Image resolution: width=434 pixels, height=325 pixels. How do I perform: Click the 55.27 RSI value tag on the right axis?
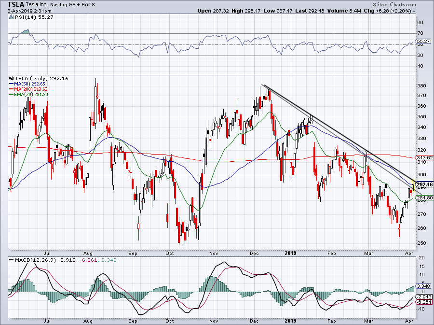click(423, 41)
